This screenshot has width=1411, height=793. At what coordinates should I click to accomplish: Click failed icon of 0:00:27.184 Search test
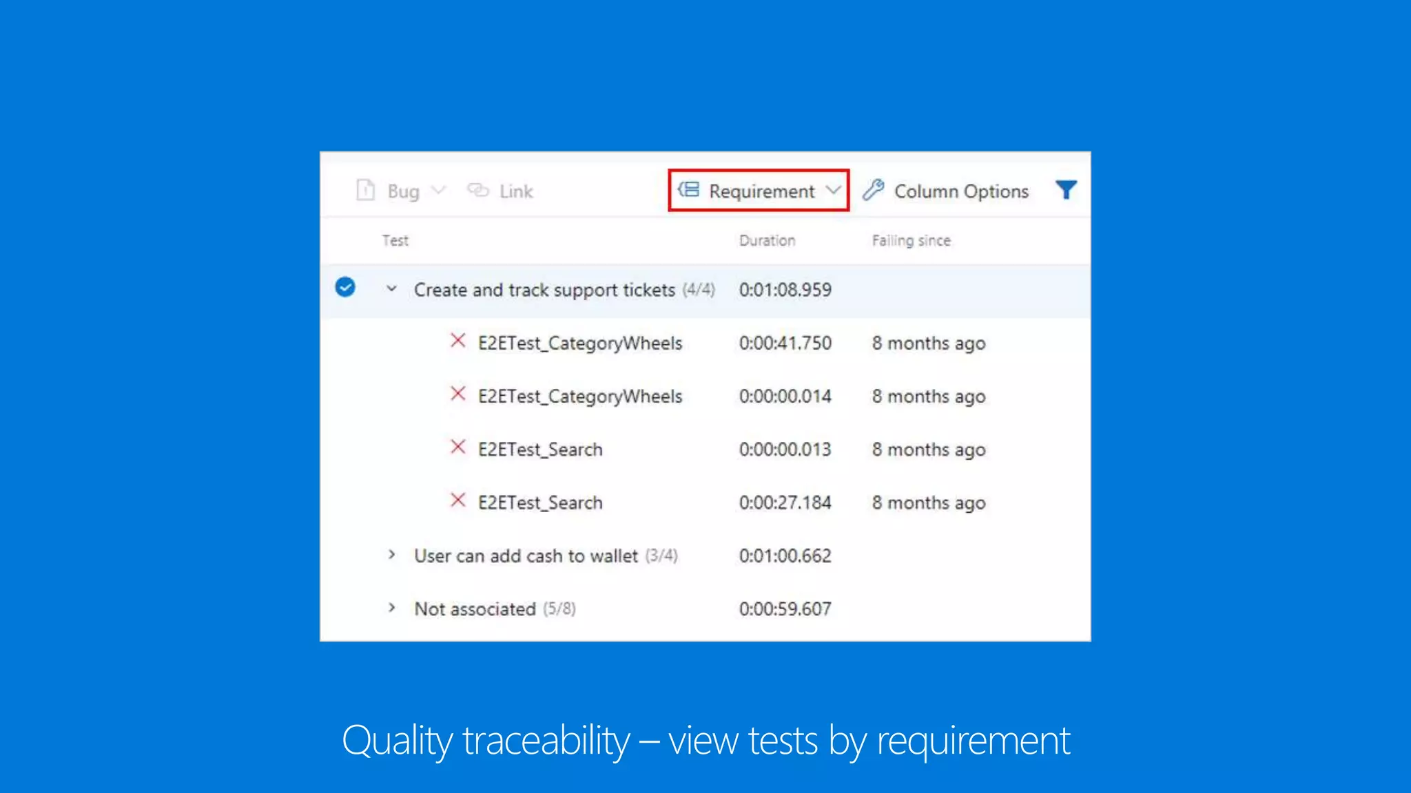(457, 500)
